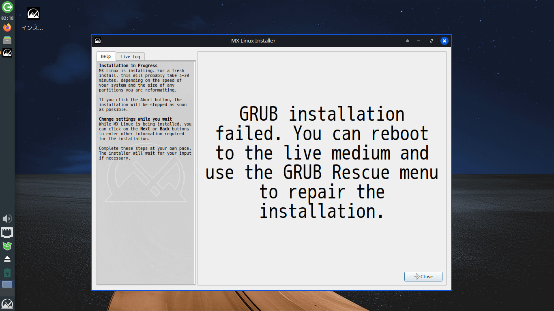Open the desktop installer shortcut icon

(33, 14)
